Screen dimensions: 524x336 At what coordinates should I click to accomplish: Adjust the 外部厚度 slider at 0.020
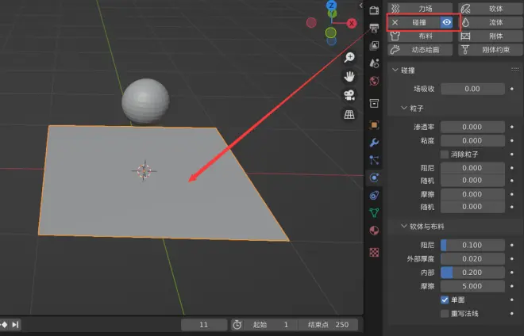(x=472, y=258)
